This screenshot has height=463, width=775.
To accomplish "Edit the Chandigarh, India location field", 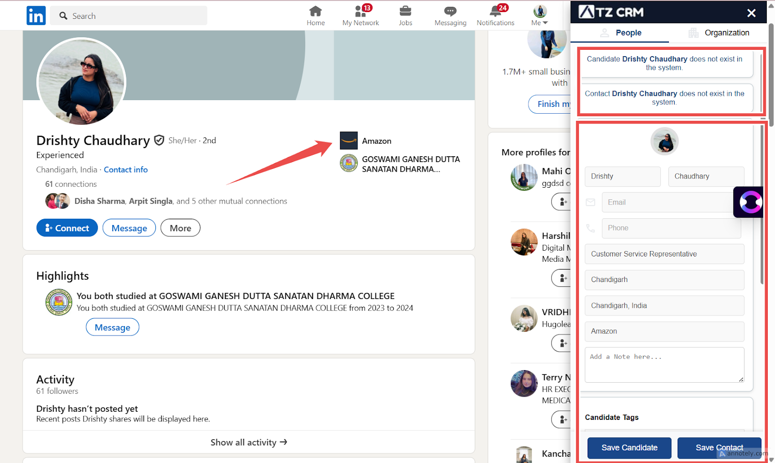I will point(665,306).
